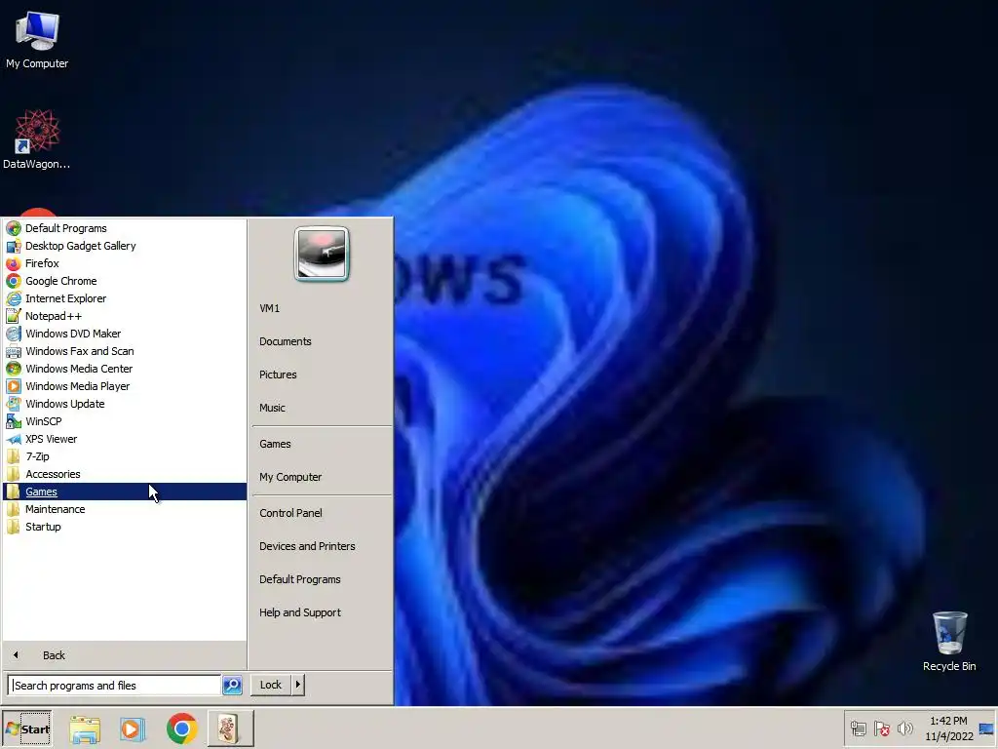This screenshot has width=998, height=749.
Task: Click the taskbar clock showing 1:42 PM
Action: click(948, 729)
